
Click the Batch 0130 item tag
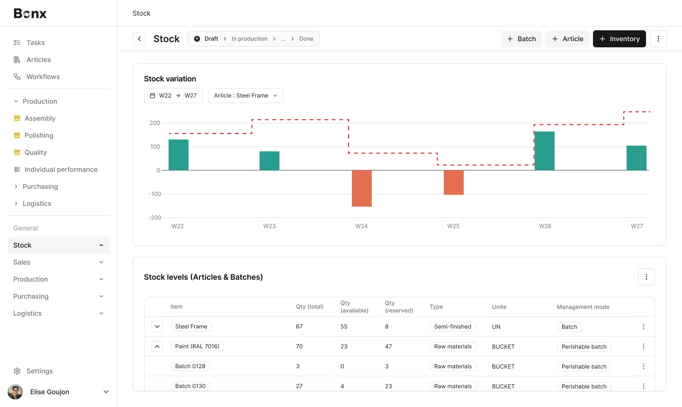click(190, 386)
